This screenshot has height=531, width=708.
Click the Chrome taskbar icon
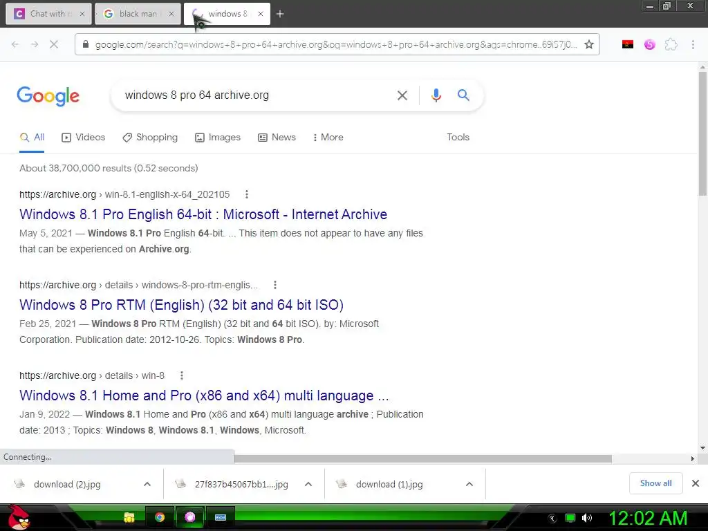[160, 517]
